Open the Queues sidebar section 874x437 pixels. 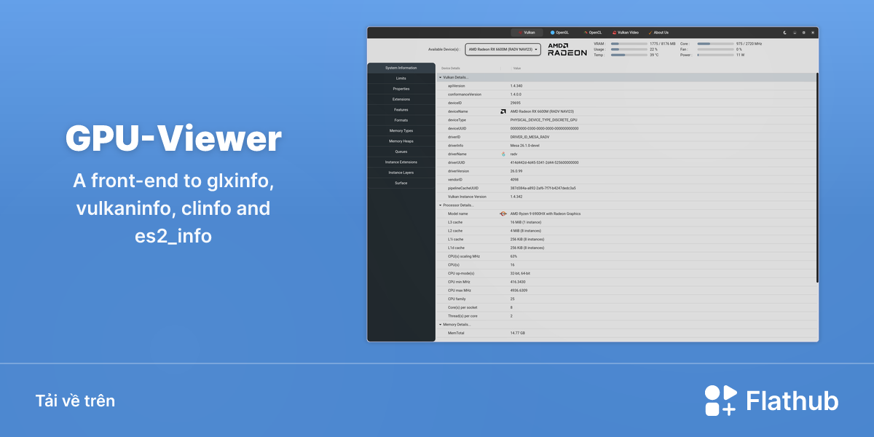[401, 151]
